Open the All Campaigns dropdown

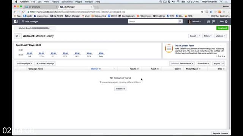24,63
